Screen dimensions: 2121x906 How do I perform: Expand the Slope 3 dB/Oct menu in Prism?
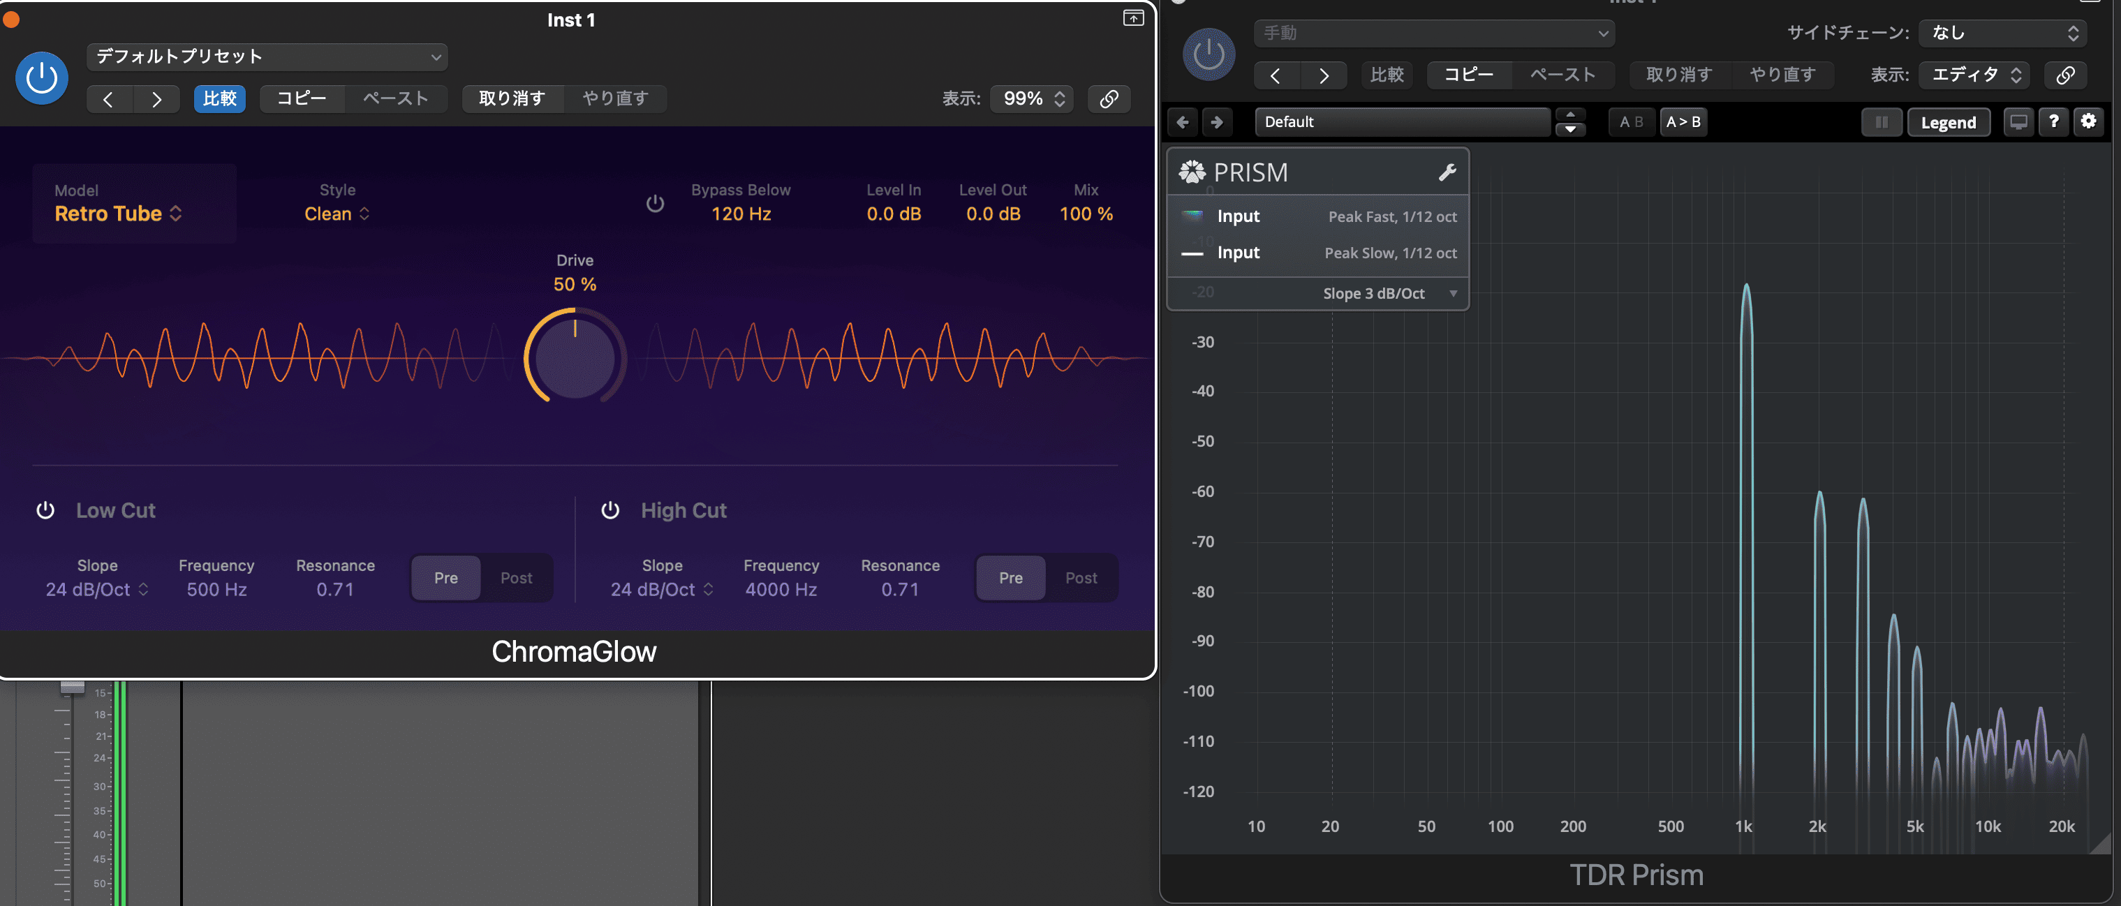pyautogui.click(x=1390, y=294)
